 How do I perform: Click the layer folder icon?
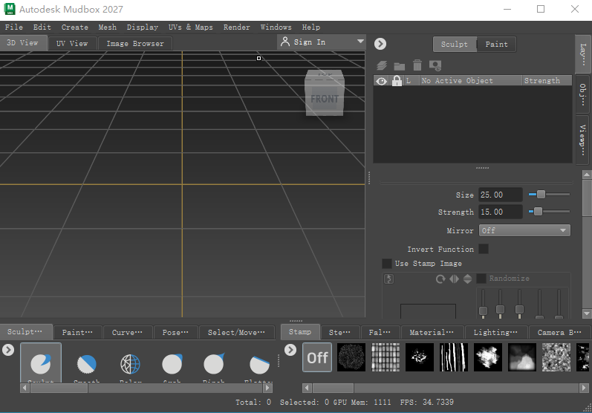(399, 66)
